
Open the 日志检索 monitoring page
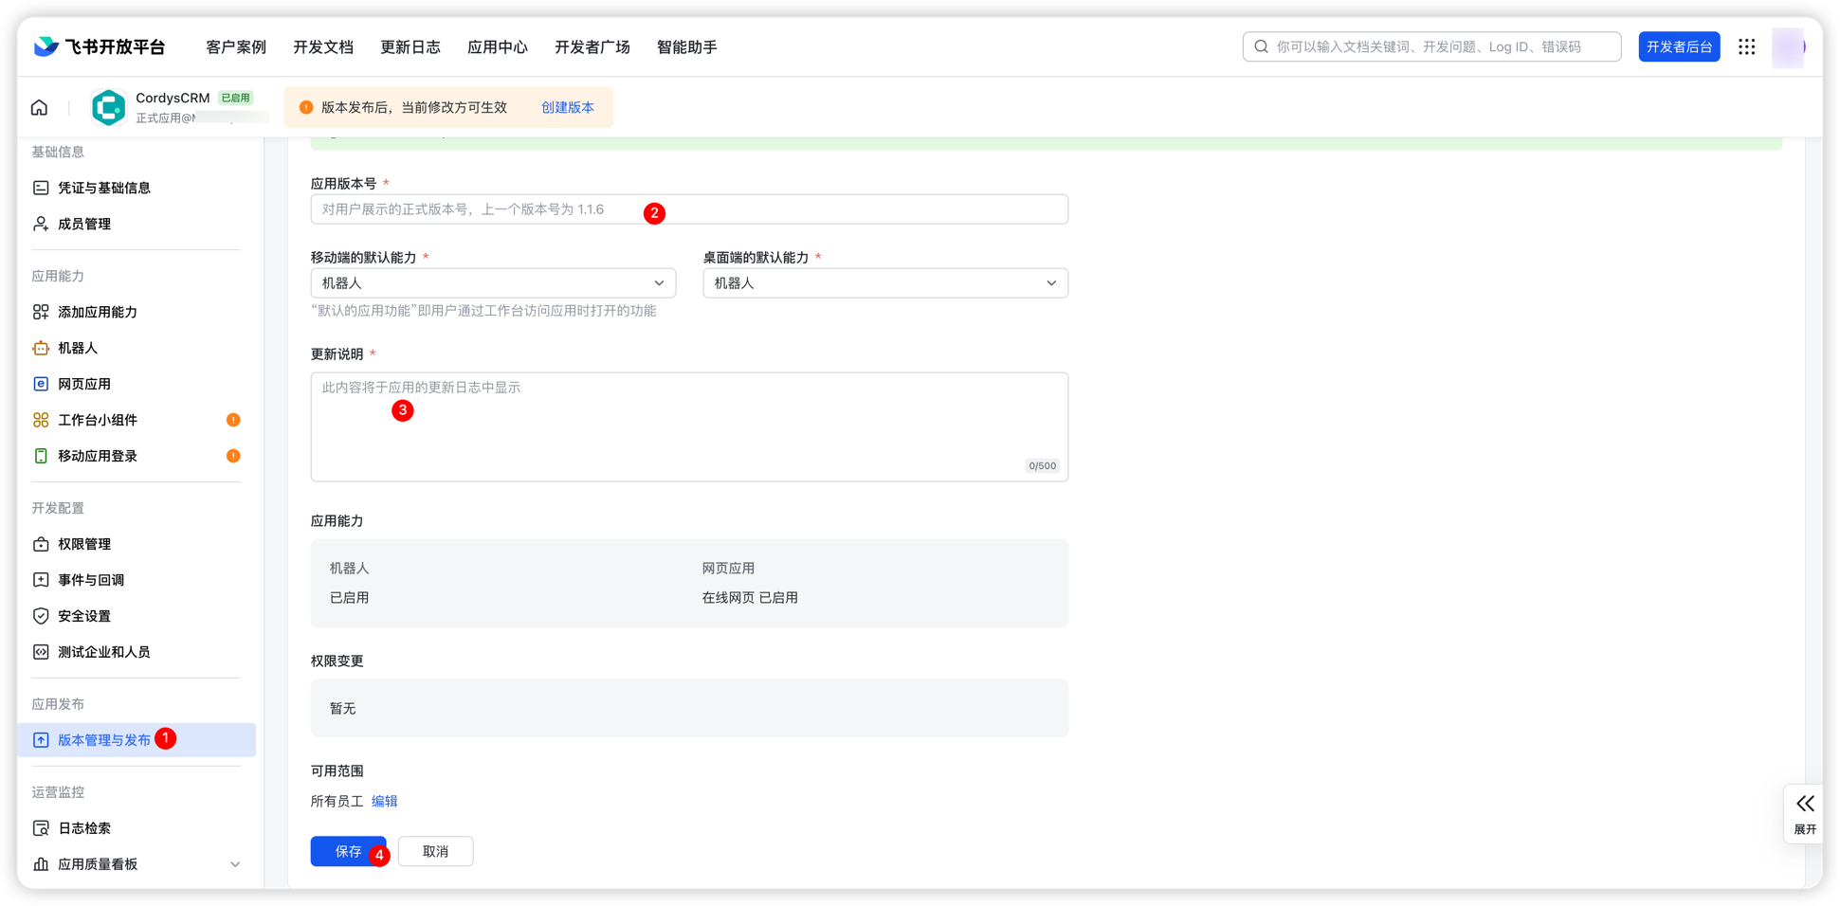(84, 827)
